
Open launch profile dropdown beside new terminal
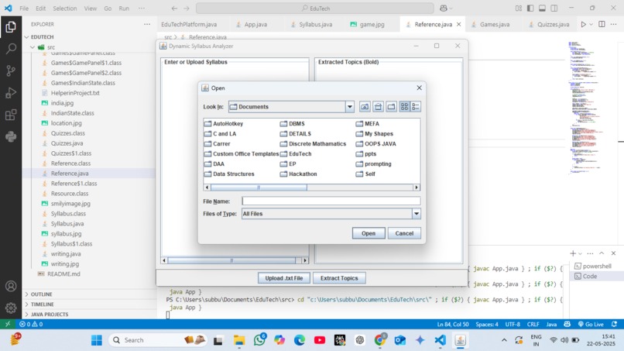[580, 253]
